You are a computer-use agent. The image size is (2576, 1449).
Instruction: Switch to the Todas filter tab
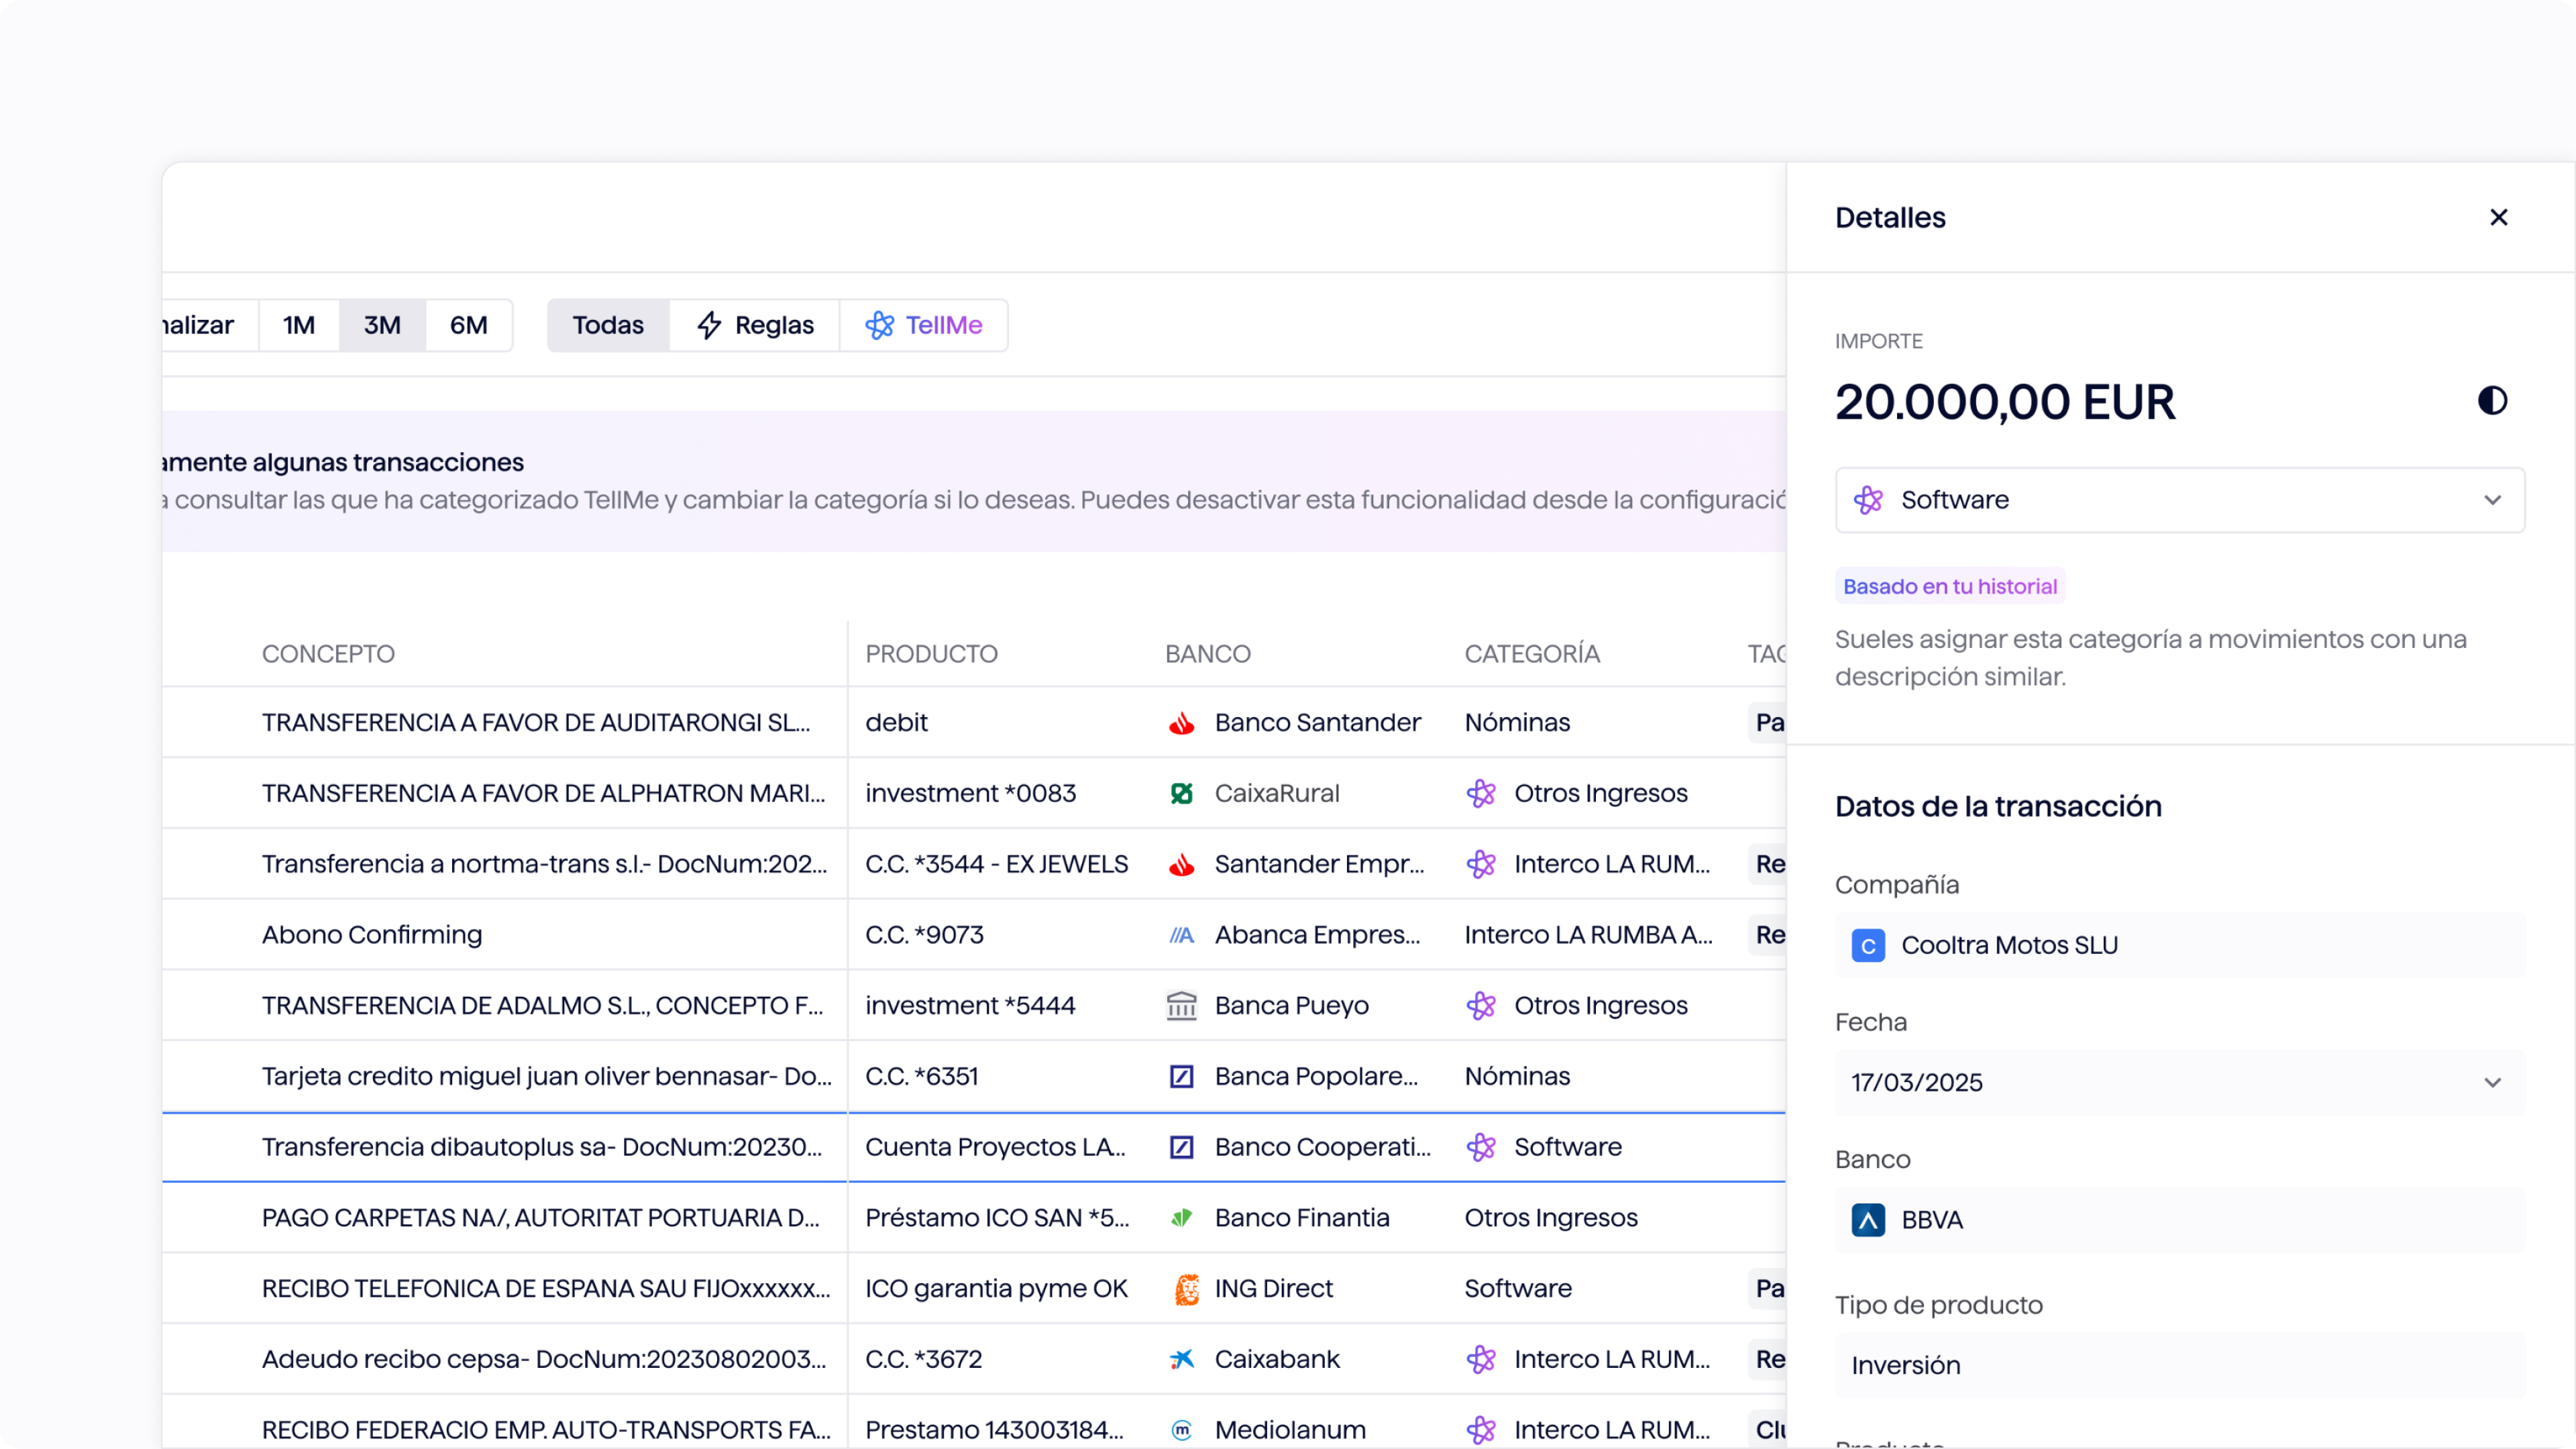click(608, 325)
